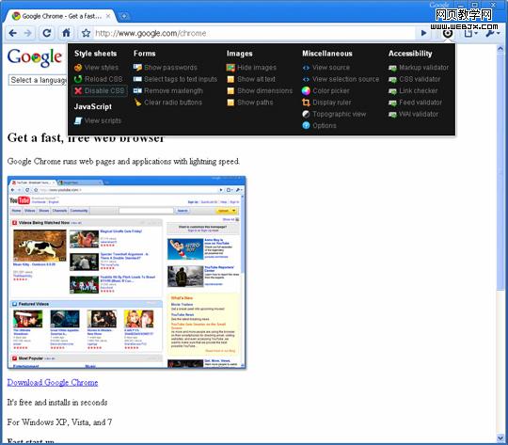The image size is (508, 445).
Task: Click CSS validator icon
Action: [392, 79]
